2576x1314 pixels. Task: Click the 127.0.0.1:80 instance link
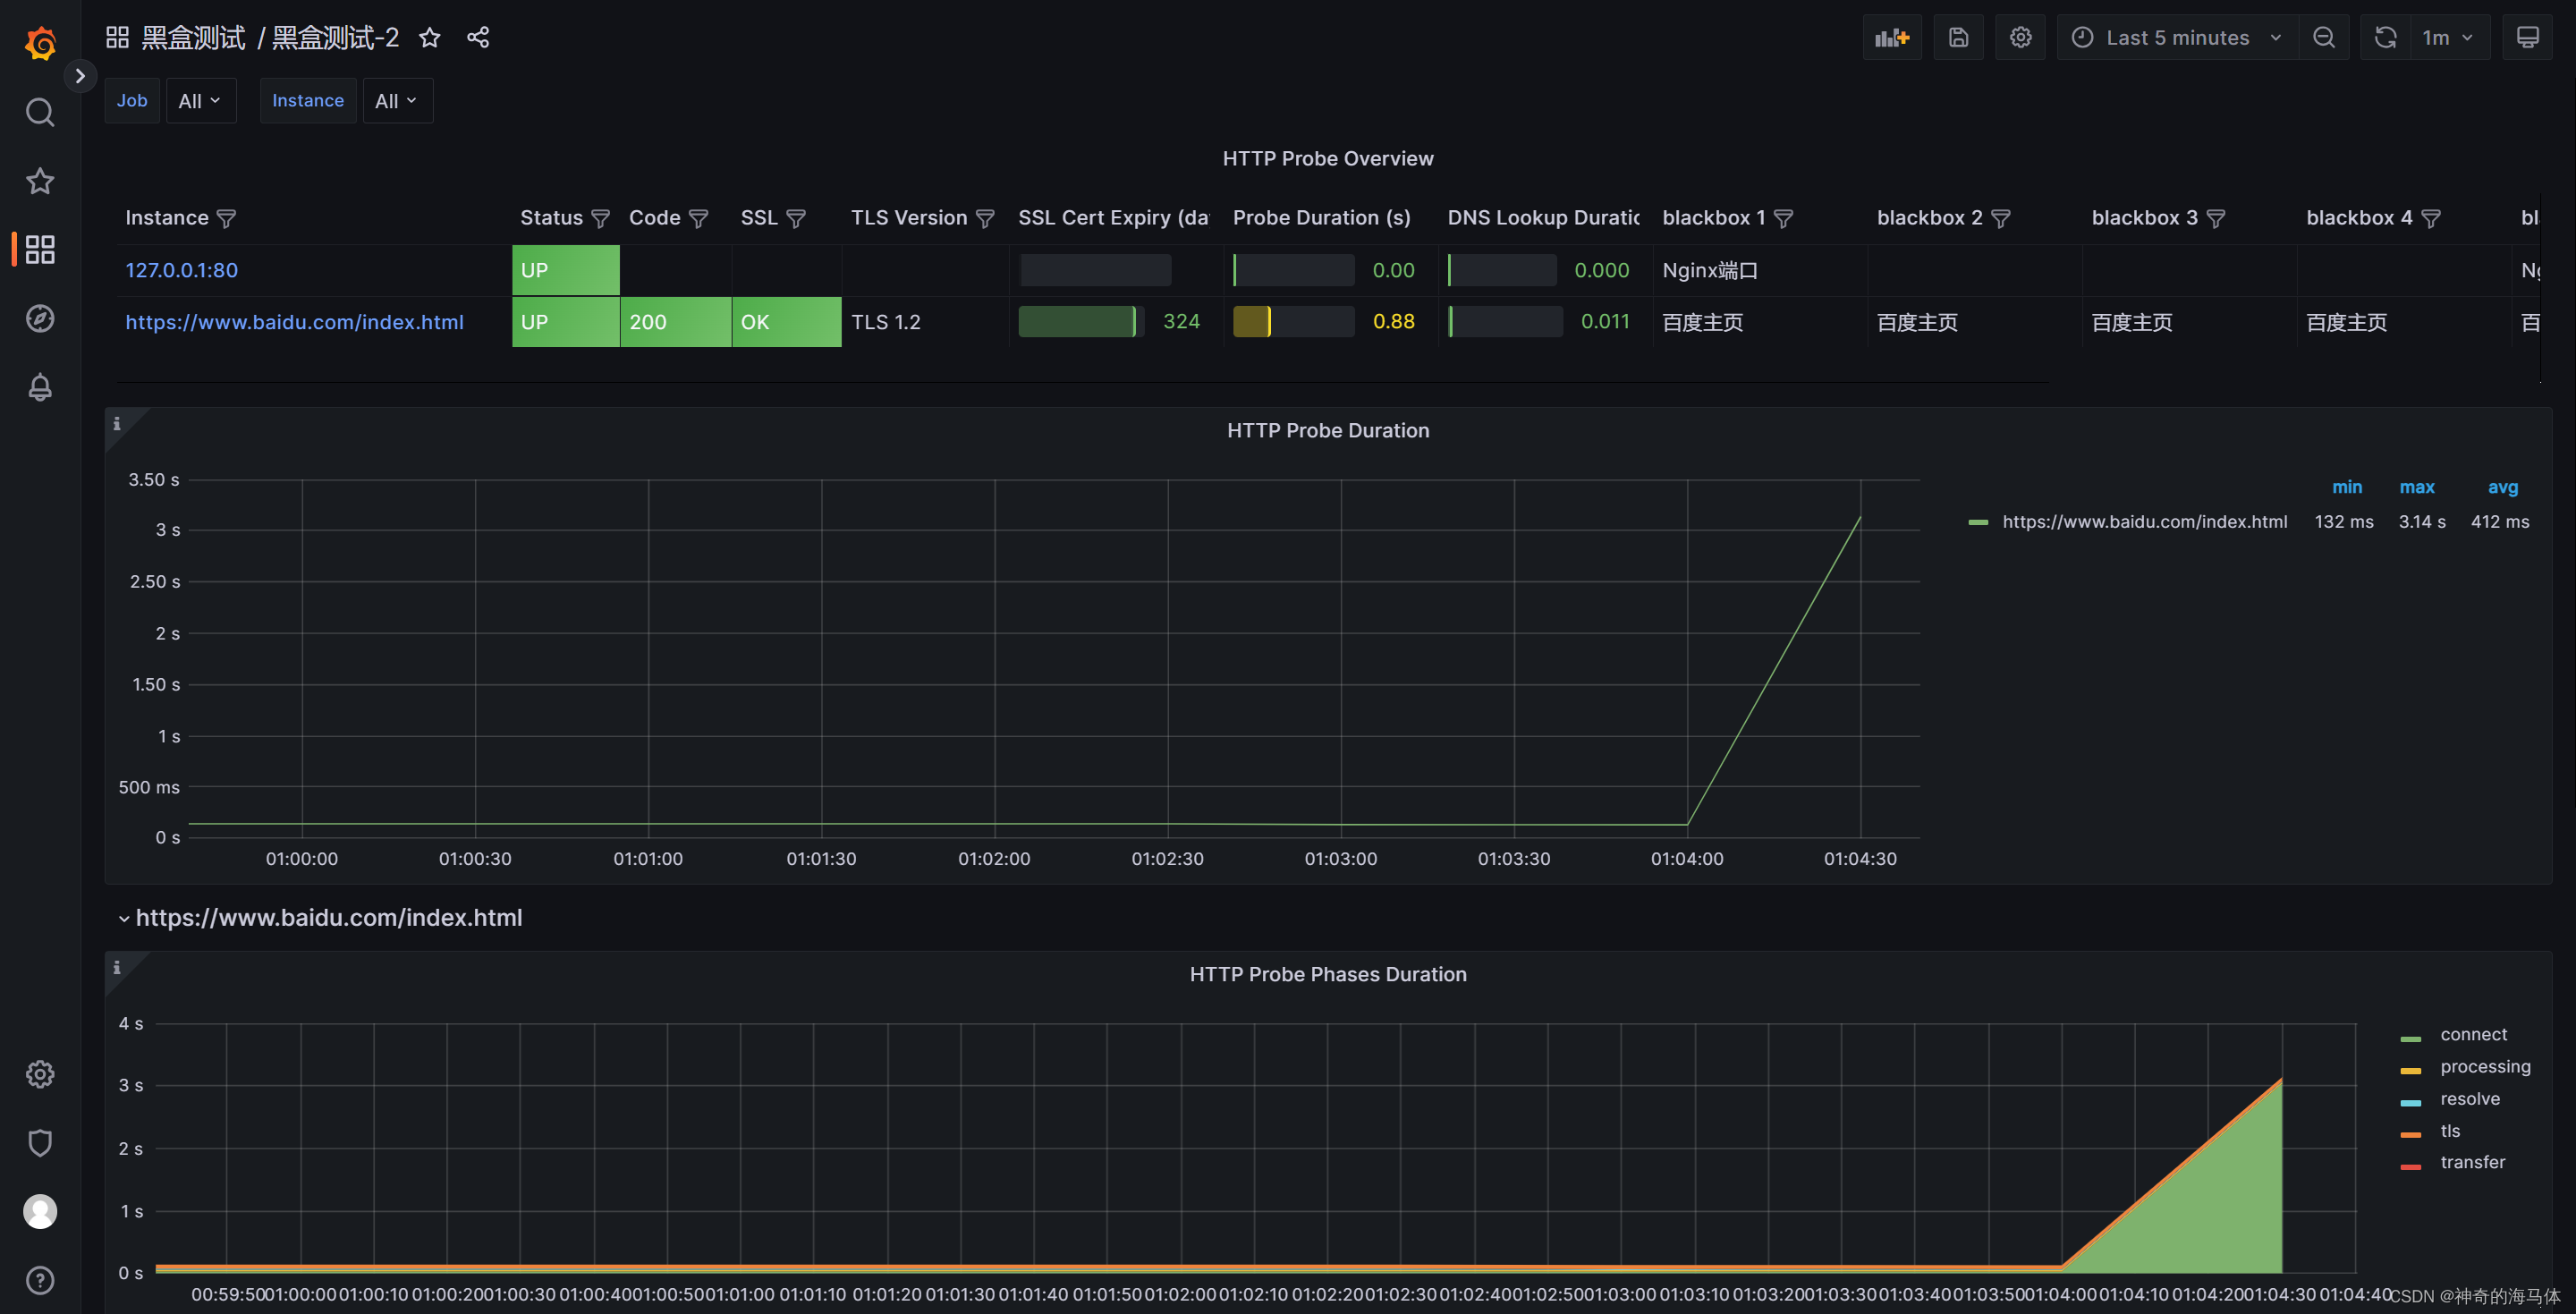click(x=181, y=268)
